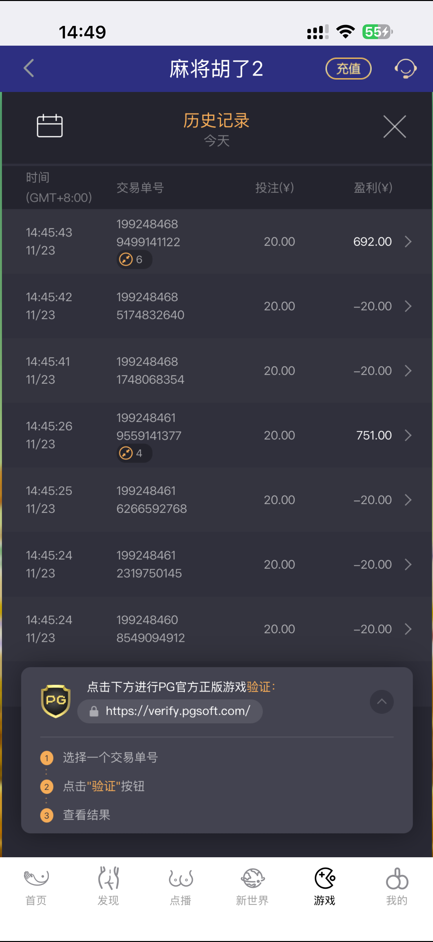Open the 点播 on-demand tab
The width and height of the screenshot is (433, 942).
coord(180,886)
